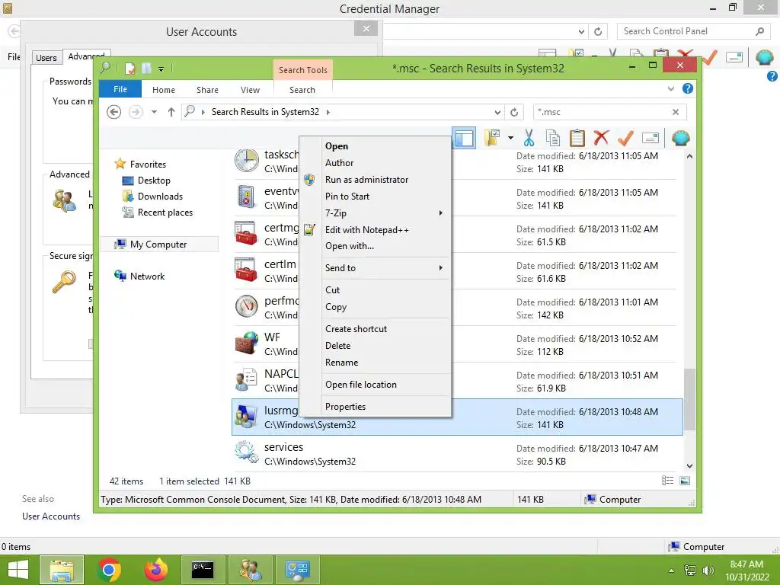Select the perfmon result gauge icon

coord(247,307)
